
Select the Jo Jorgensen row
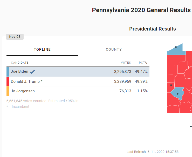tap(78, 91)
